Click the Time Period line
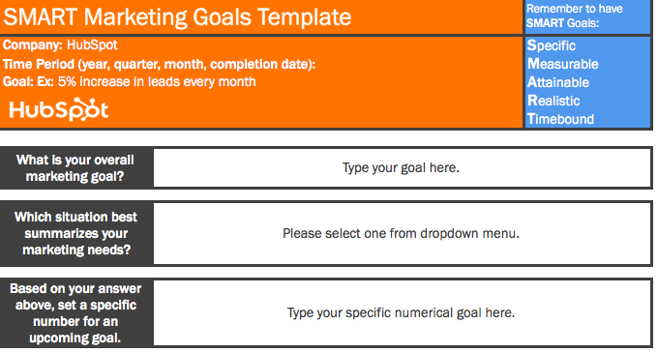Viewport: 658px width, 353px height. click(159, 64)
